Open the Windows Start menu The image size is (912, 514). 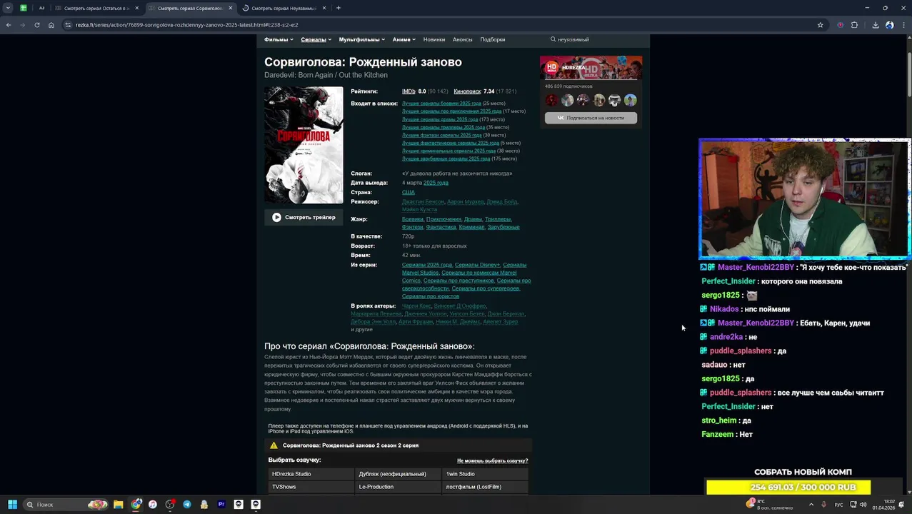pos(12,504)
